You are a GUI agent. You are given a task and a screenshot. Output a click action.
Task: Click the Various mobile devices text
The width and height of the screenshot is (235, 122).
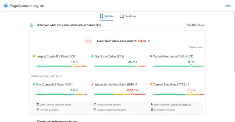[109, 105]
